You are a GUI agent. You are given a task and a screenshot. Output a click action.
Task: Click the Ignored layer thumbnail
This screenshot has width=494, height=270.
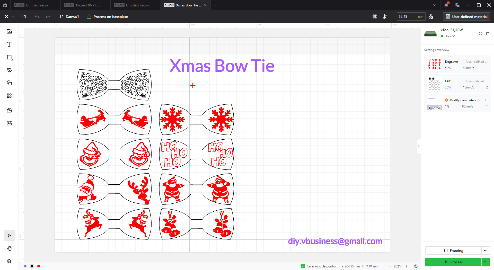click(435, 103)
